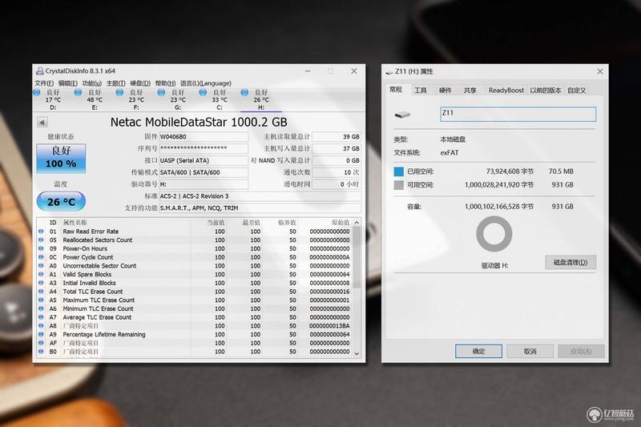
Task: Click the 取消 button
Action: pos(530,351)
